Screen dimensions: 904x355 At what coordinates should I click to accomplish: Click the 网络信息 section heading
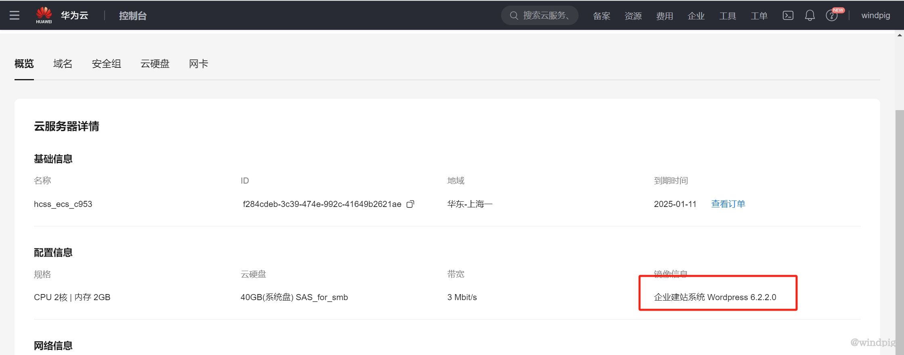tap(53, 346)
